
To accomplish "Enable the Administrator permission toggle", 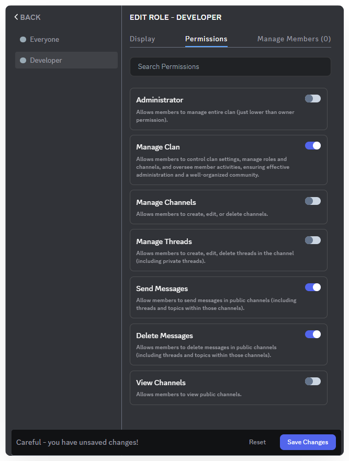I will click(312, 99).
